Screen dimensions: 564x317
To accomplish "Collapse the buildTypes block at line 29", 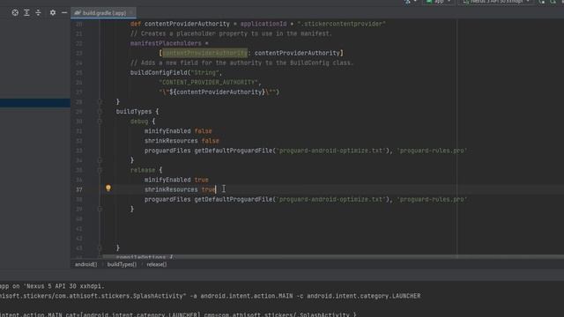I will [x=100, y=112].
